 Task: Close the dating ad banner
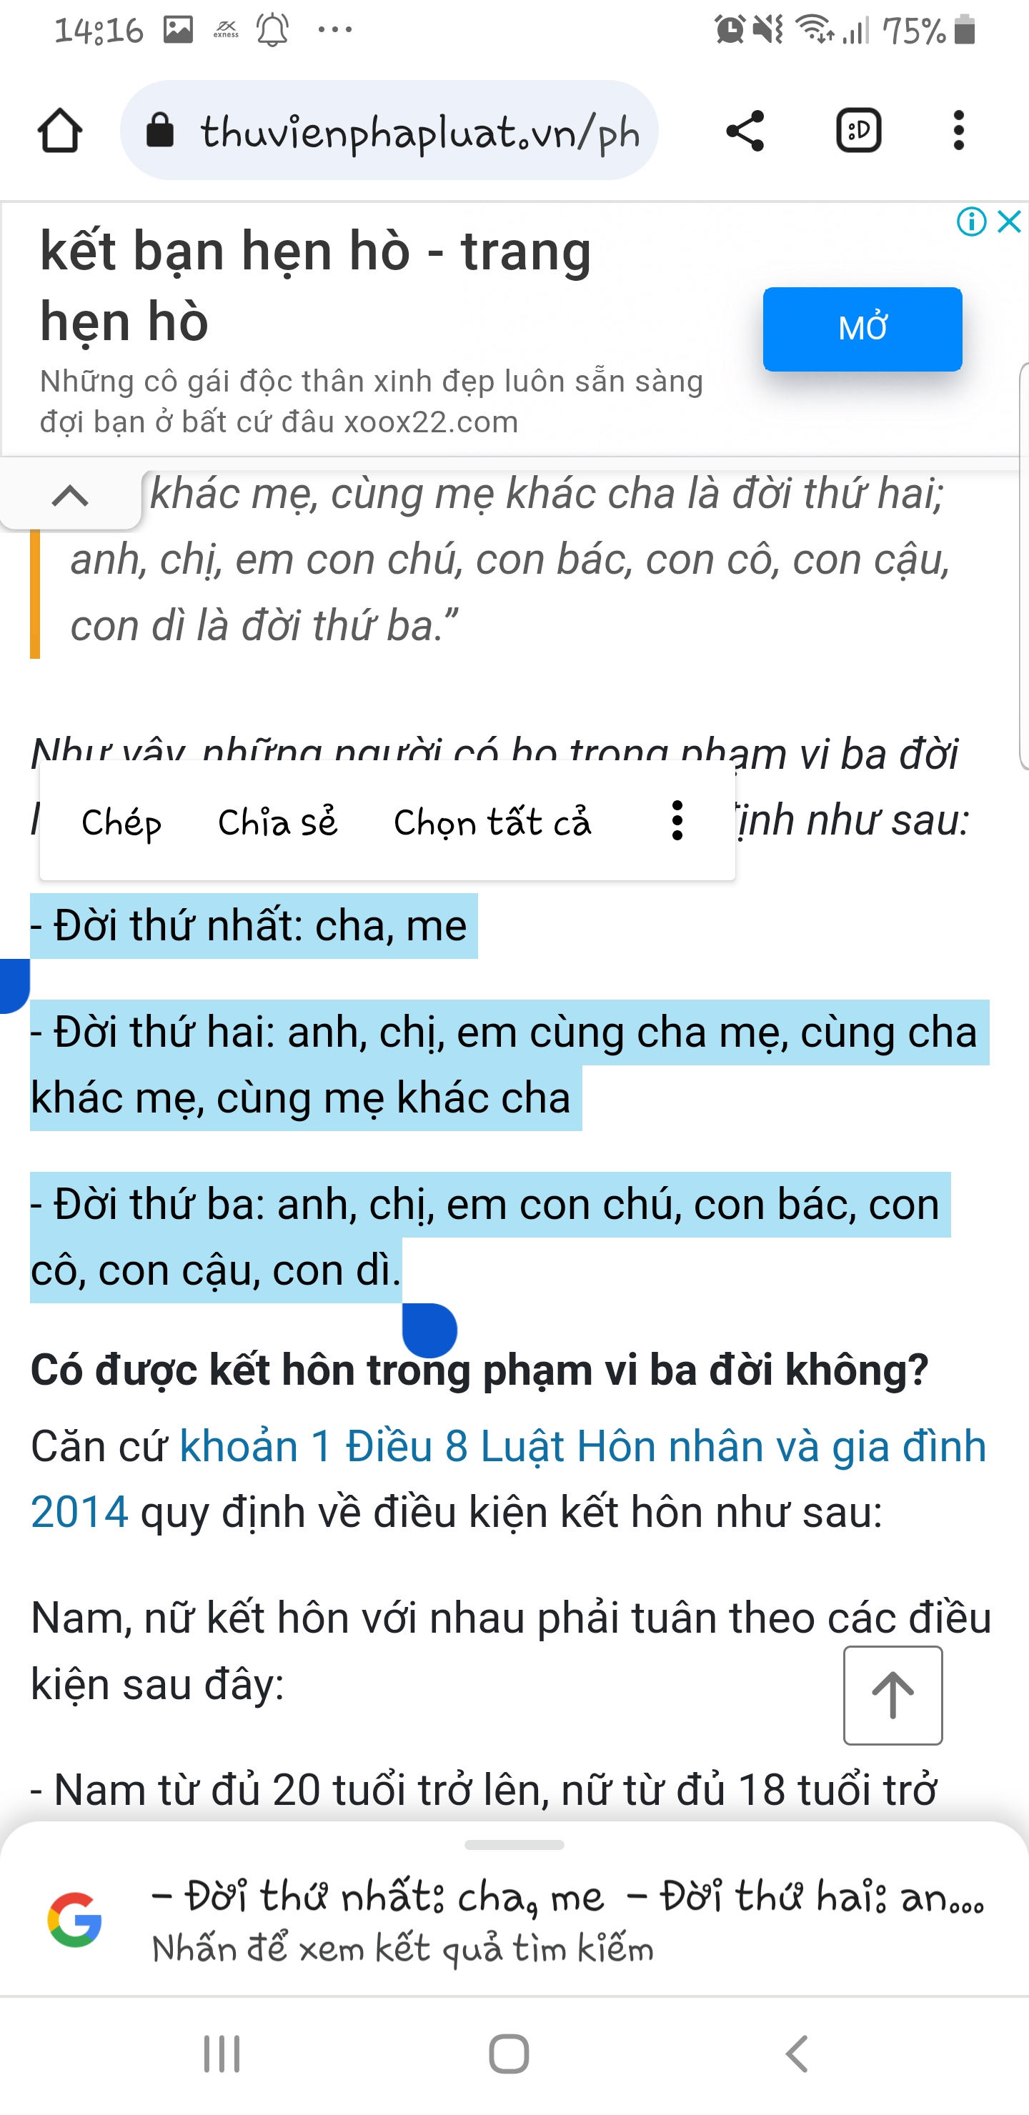point(1009,222)
